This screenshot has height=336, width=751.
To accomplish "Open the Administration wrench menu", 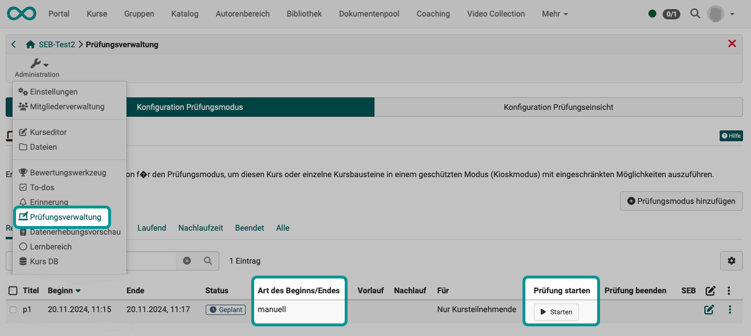I will tap(36, 65).
